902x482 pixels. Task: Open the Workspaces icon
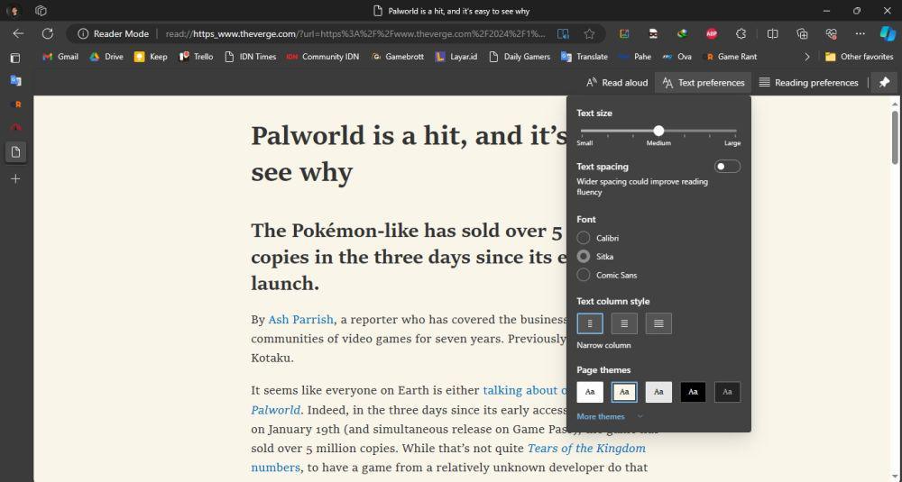41,10
